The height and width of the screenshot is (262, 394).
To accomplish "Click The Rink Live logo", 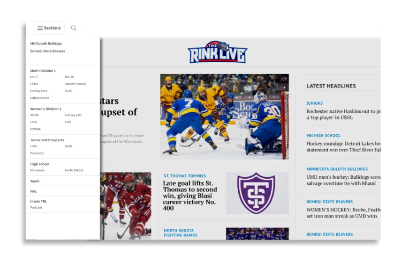I will (217, 52).
